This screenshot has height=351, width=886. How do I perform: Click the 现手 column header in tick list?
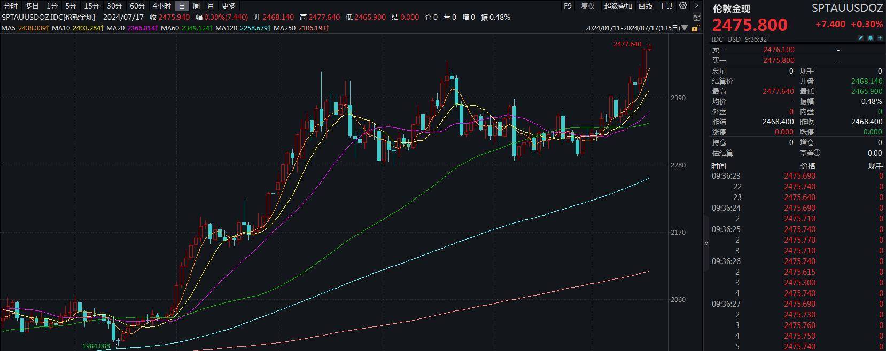pos(875,166)
